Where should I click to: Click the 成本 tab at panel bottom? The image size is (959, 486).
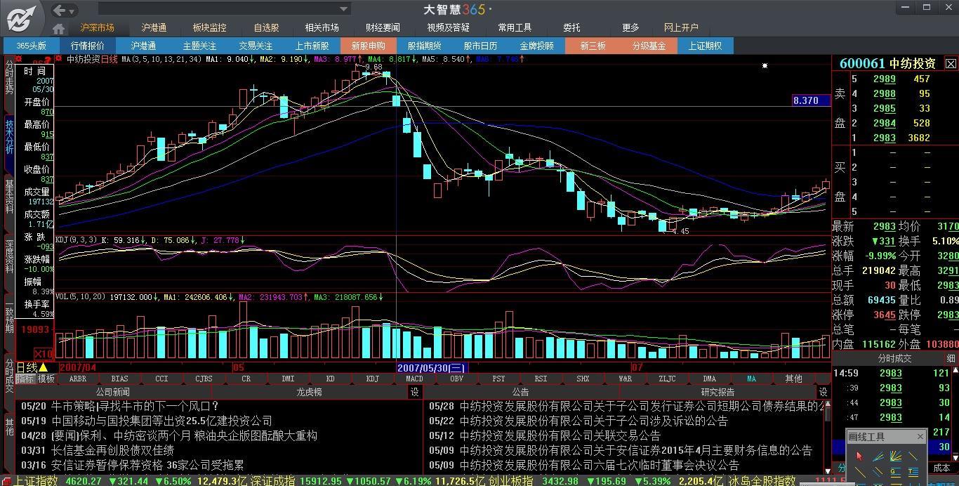941,468
